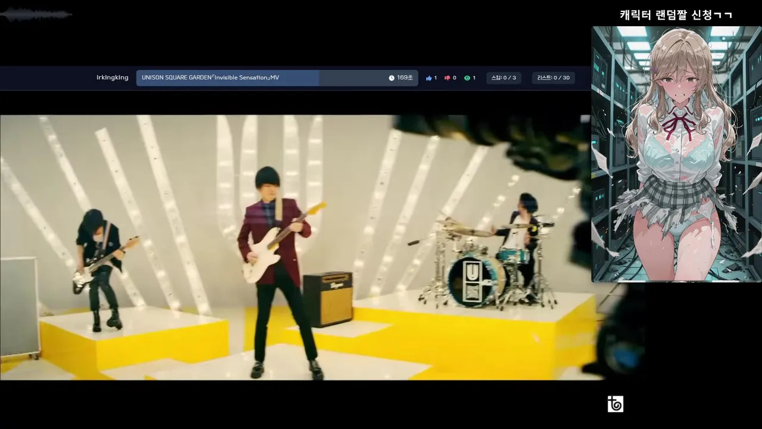Click the 리스트: 0 / 30 button
Screen dimensions: 762x429
click(554, 78)
